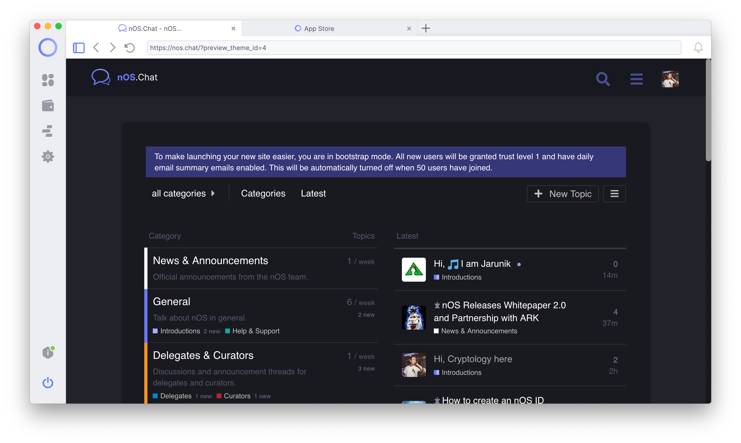Open the apps grid icon in sidebar
741x443 pixels.
pos(48,80)
